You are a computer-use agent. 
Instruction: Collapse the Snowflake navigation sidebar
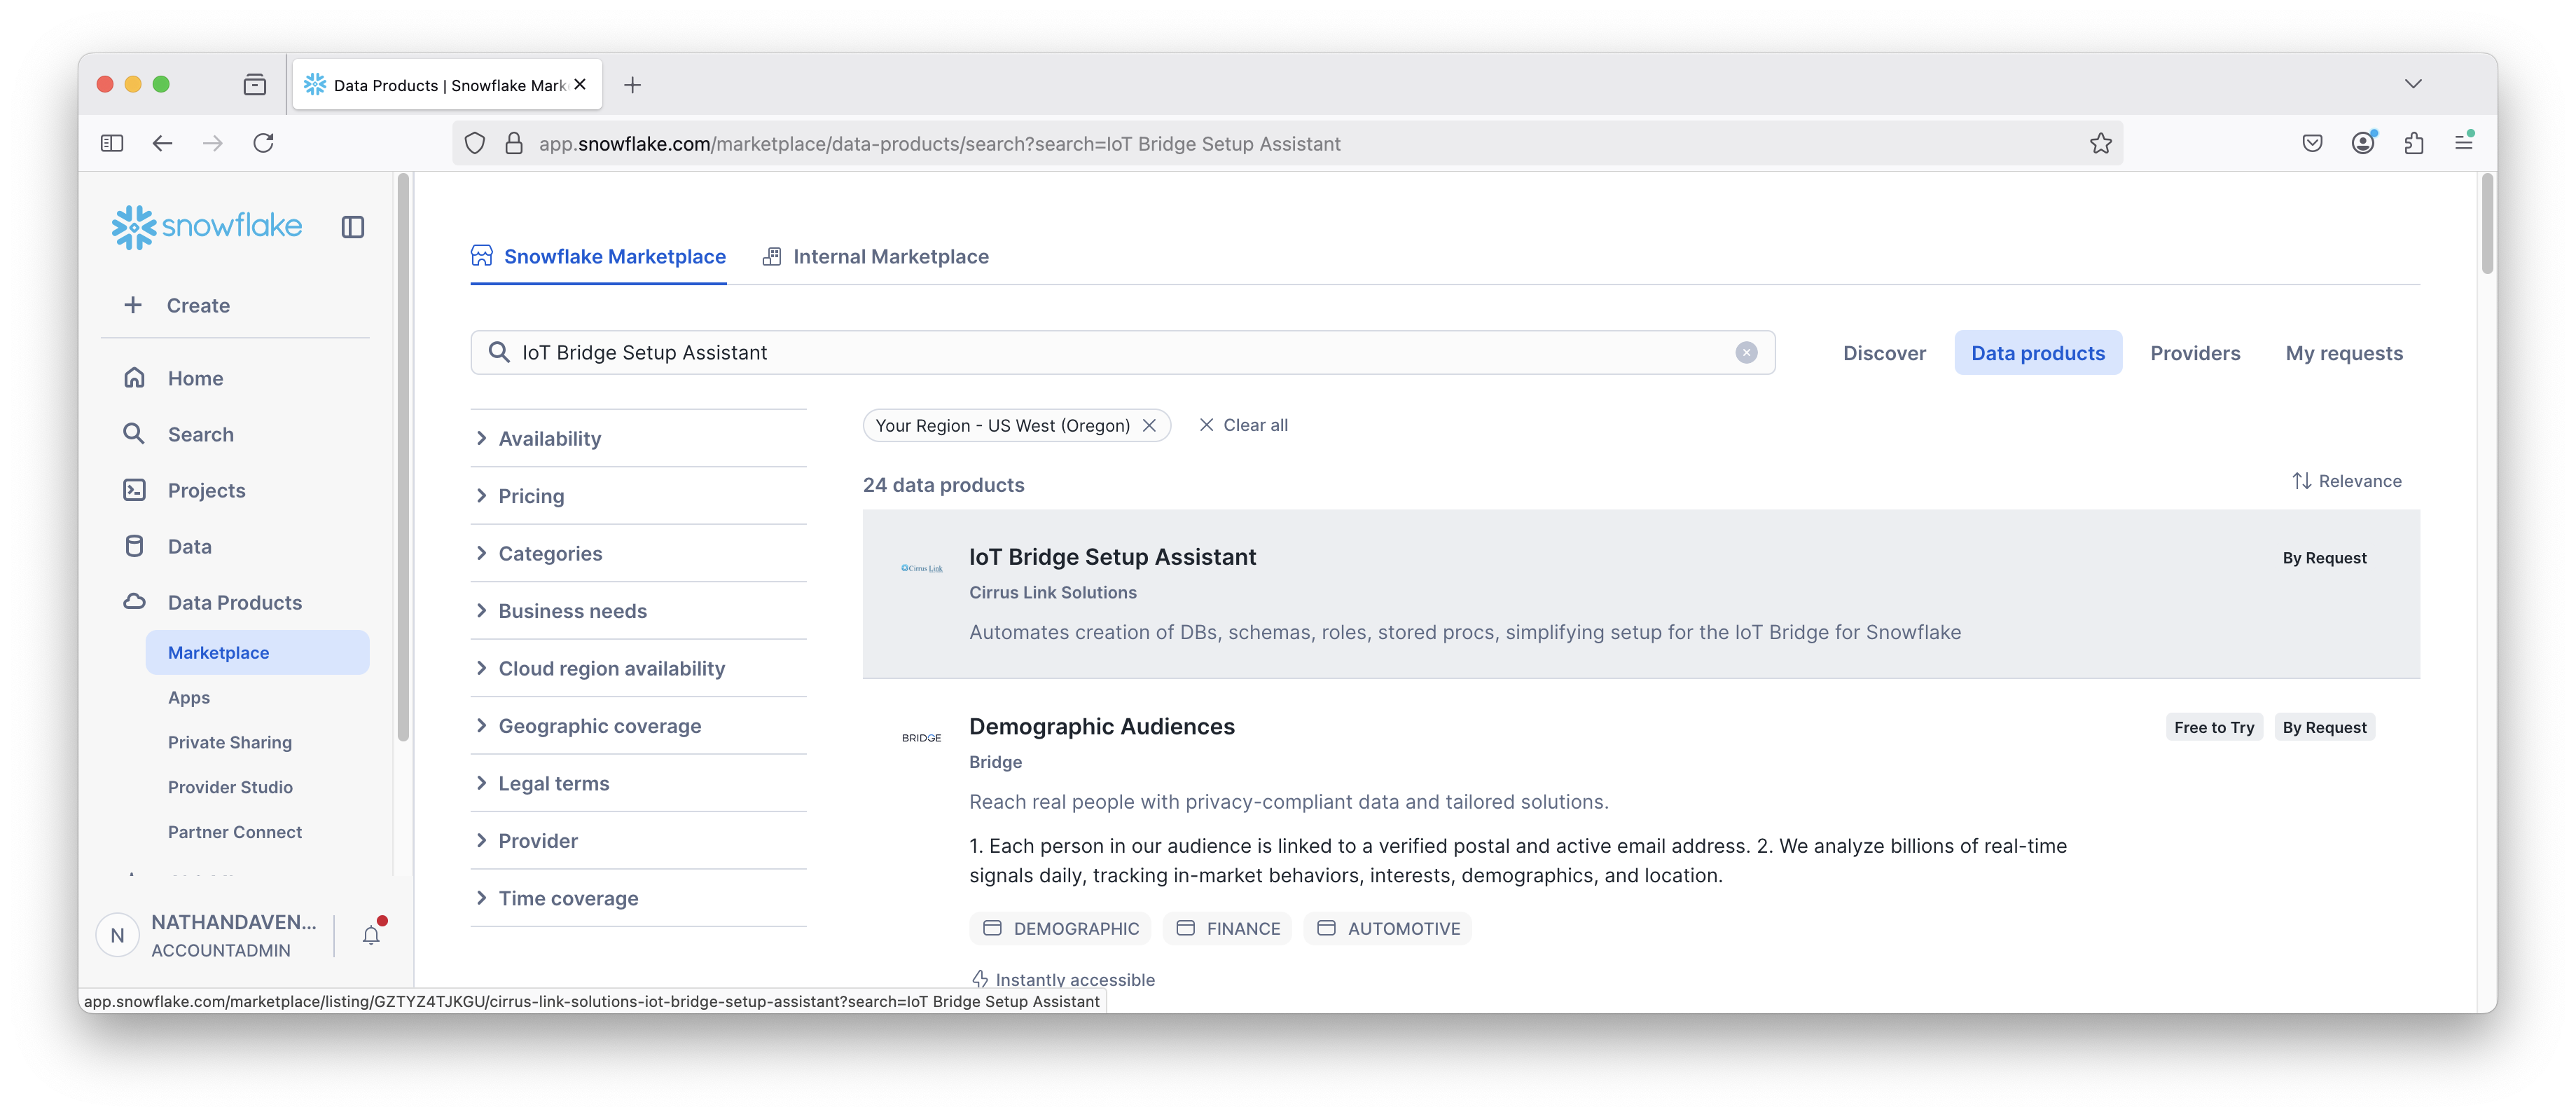(352, 227)
